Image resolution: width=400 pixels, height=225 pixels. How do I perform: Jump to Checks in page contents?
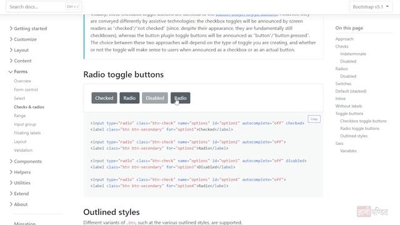[x=342, y=46]
